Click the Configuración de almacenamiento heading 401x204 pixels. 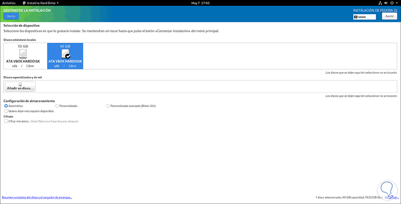tap(29, 101)
